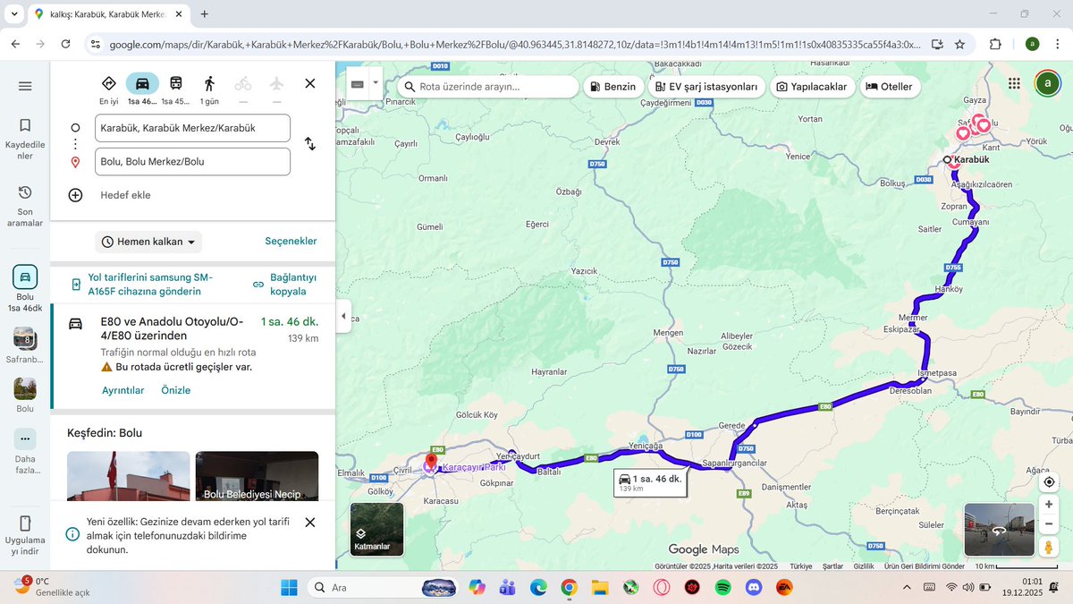The image size is (1073, 604).
Task: Open the Street View photo thumbnail
Action: pos(999,530)
